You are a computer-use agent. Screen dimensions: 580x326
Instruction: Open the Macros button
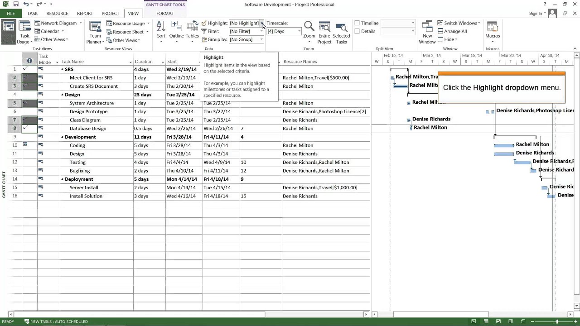pos(493,31)
